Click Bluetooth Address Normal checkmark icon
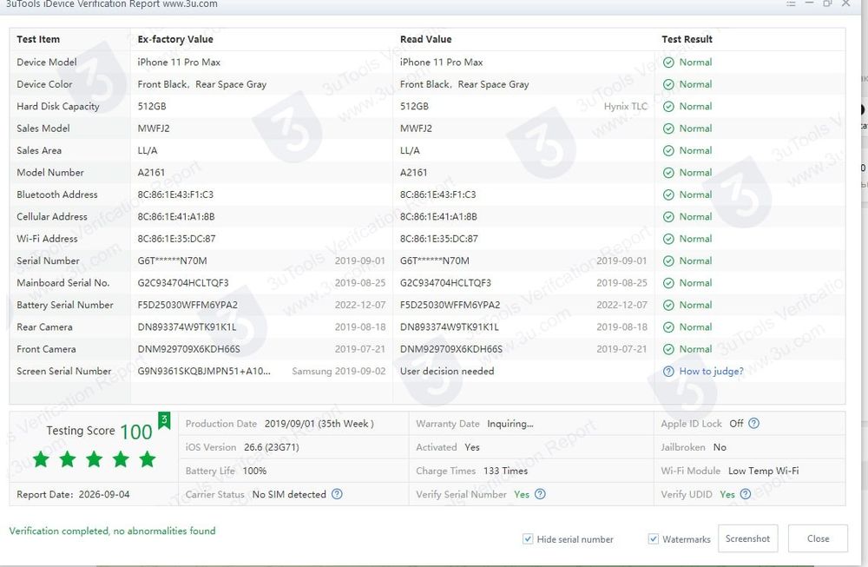This screenshot has height=567, width=868. click(x=668, y=194)
